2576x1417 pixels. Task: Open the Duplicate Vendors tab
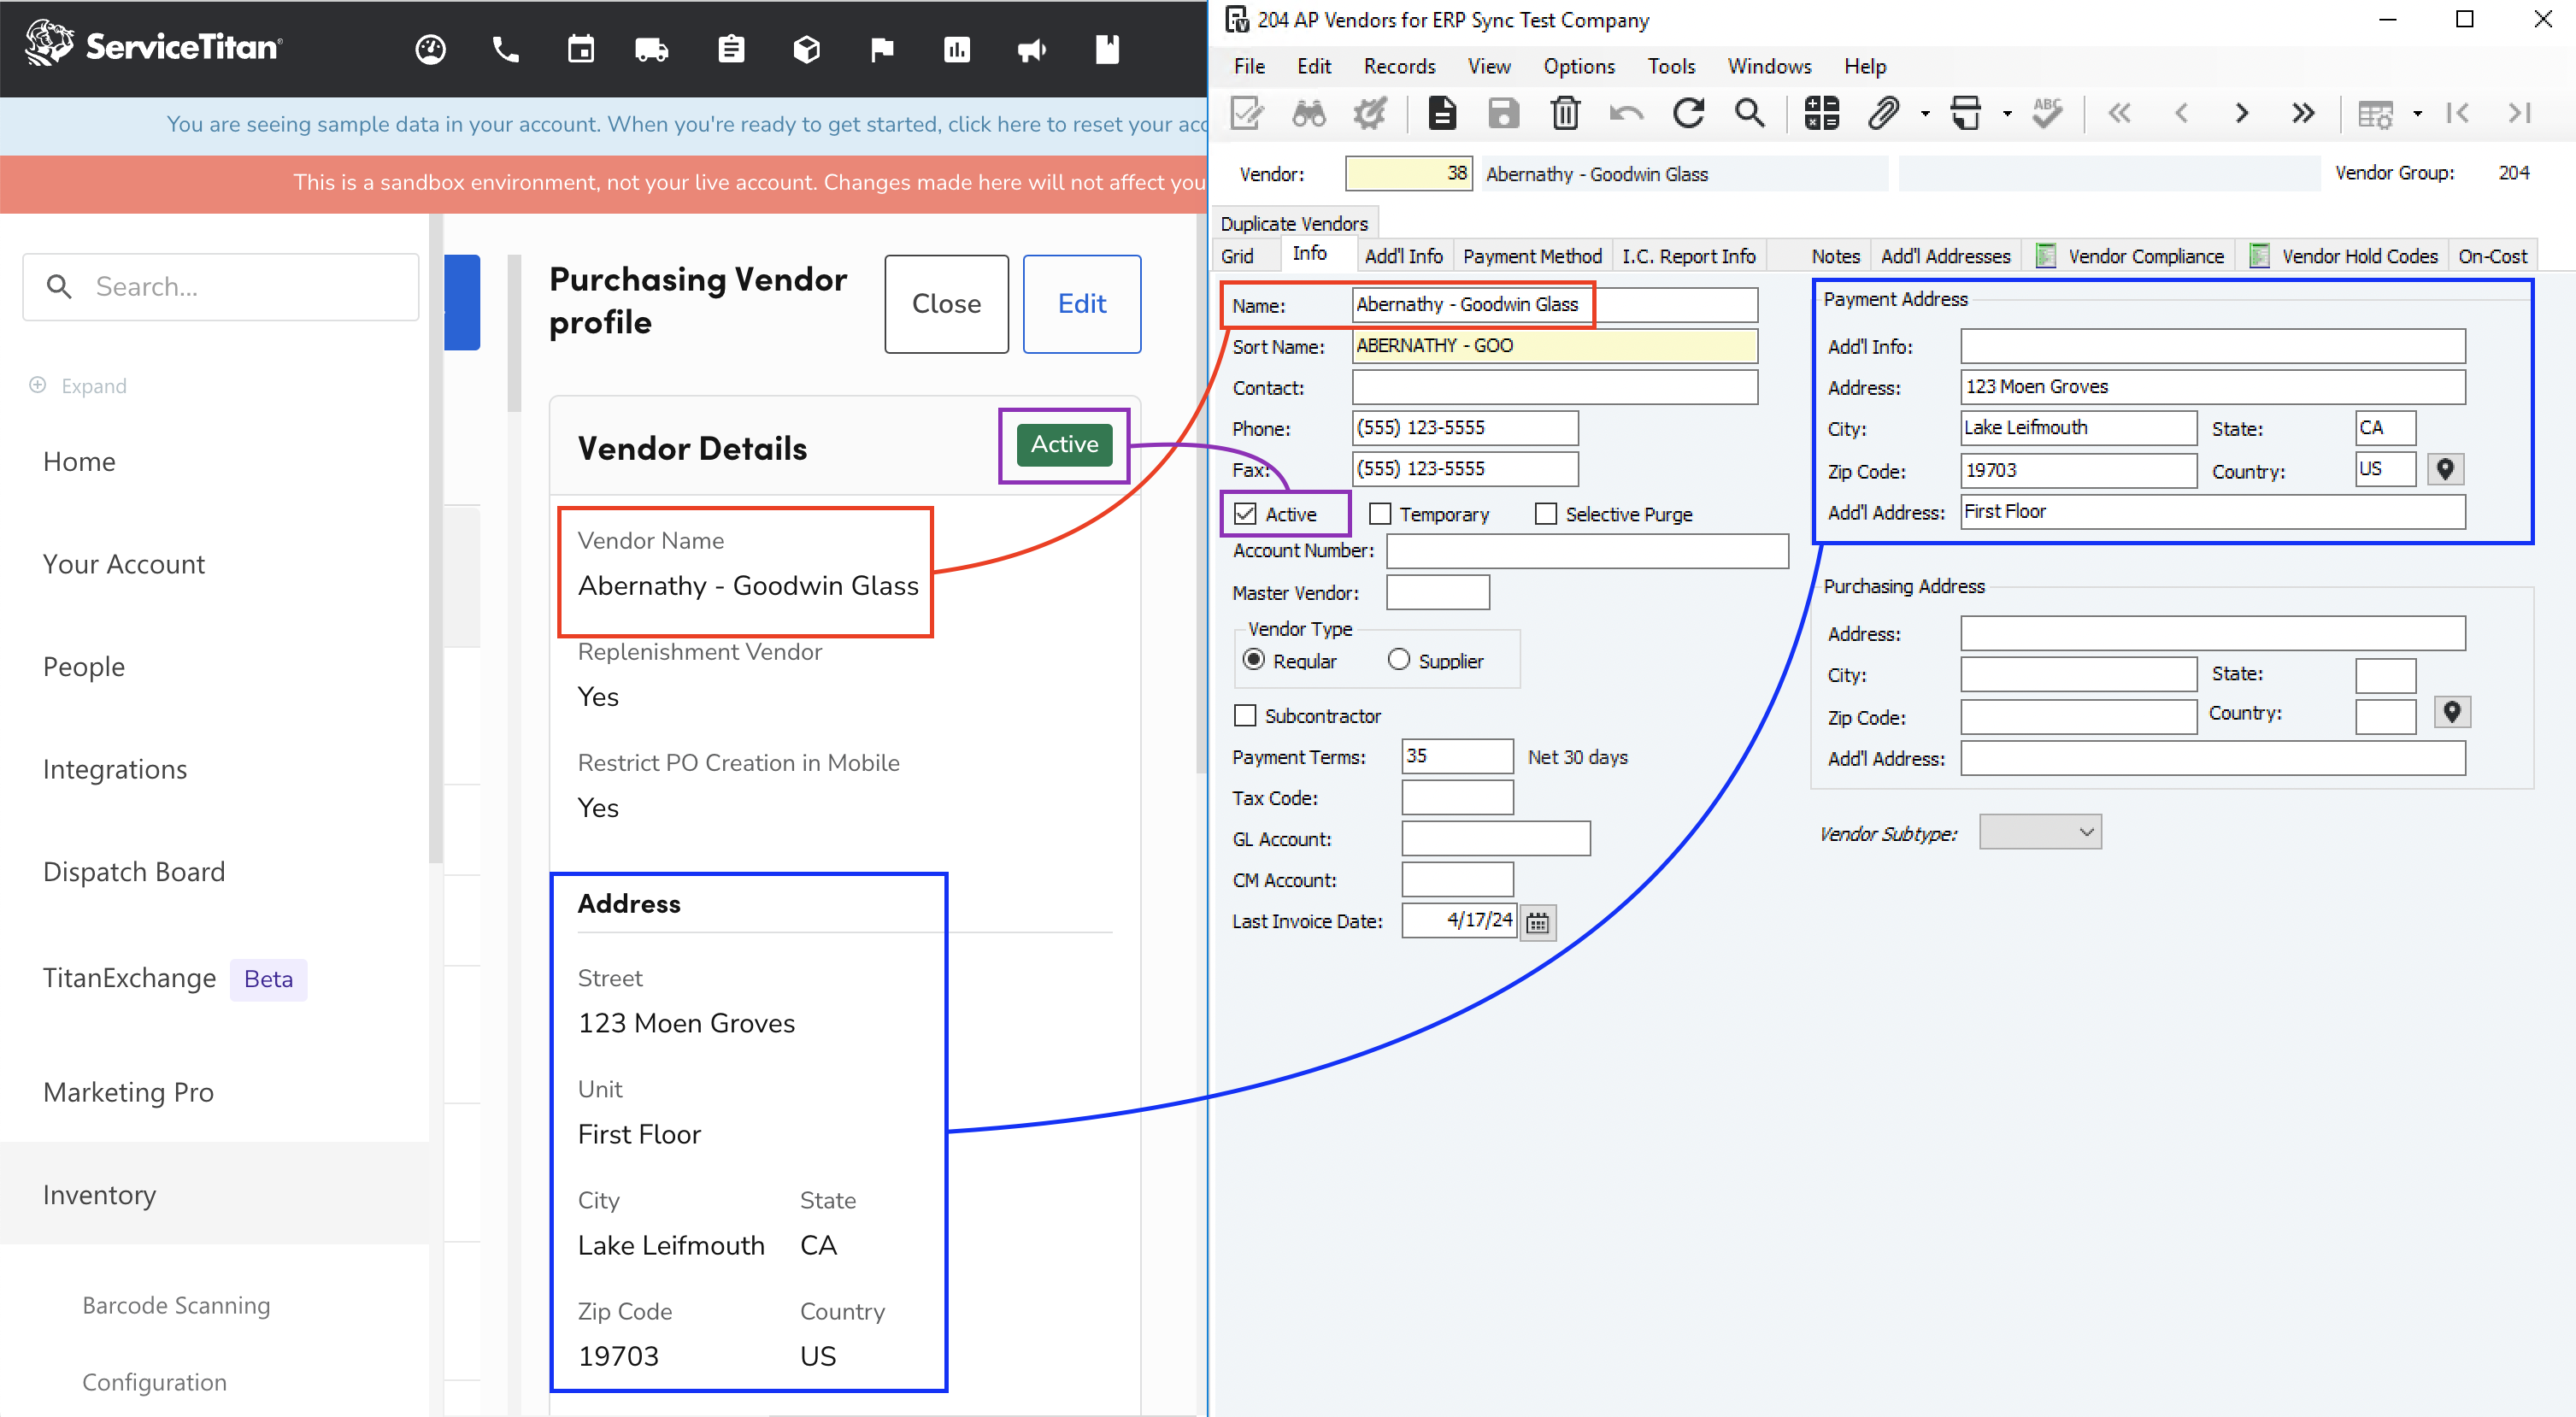(1294, 224)
